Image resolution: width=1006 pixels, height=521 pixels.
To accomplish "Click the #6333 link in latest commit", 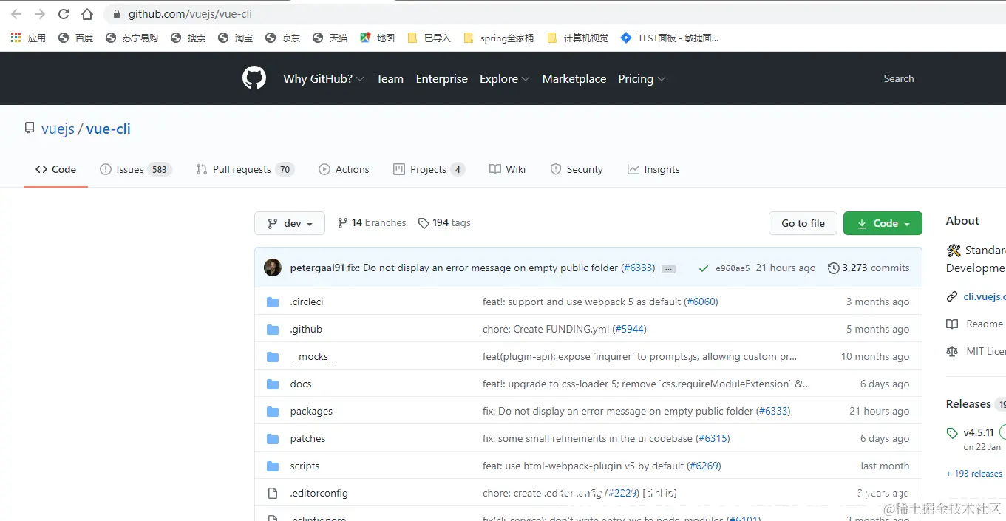I will click(x=638, y=268).
